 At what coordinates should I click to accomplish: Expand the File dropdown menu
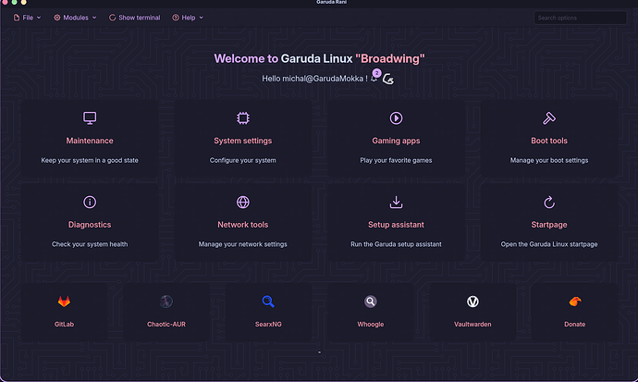coord(27,18)
